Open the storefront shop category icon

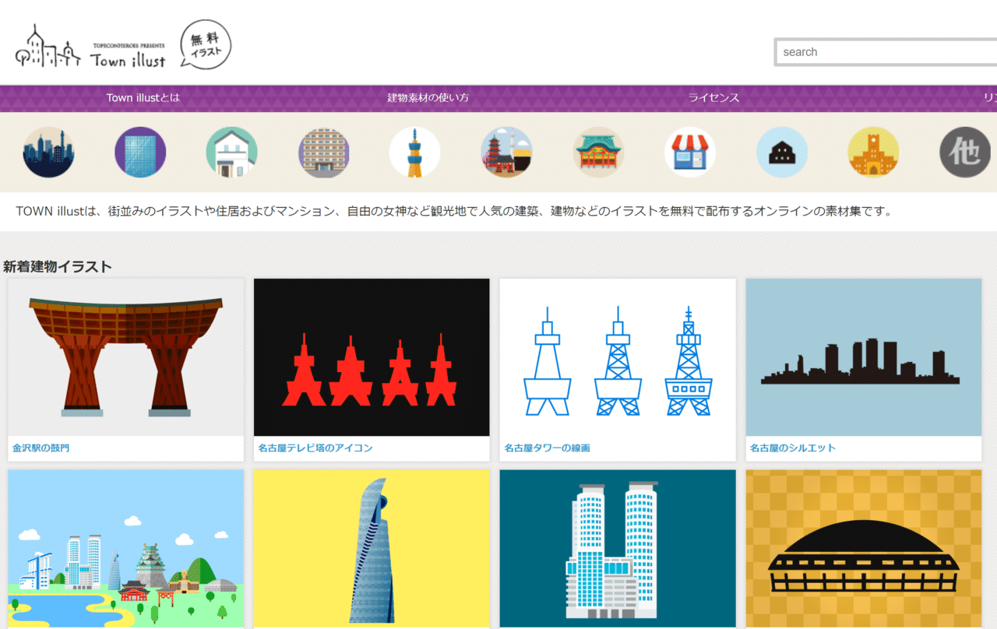[690, 152]
